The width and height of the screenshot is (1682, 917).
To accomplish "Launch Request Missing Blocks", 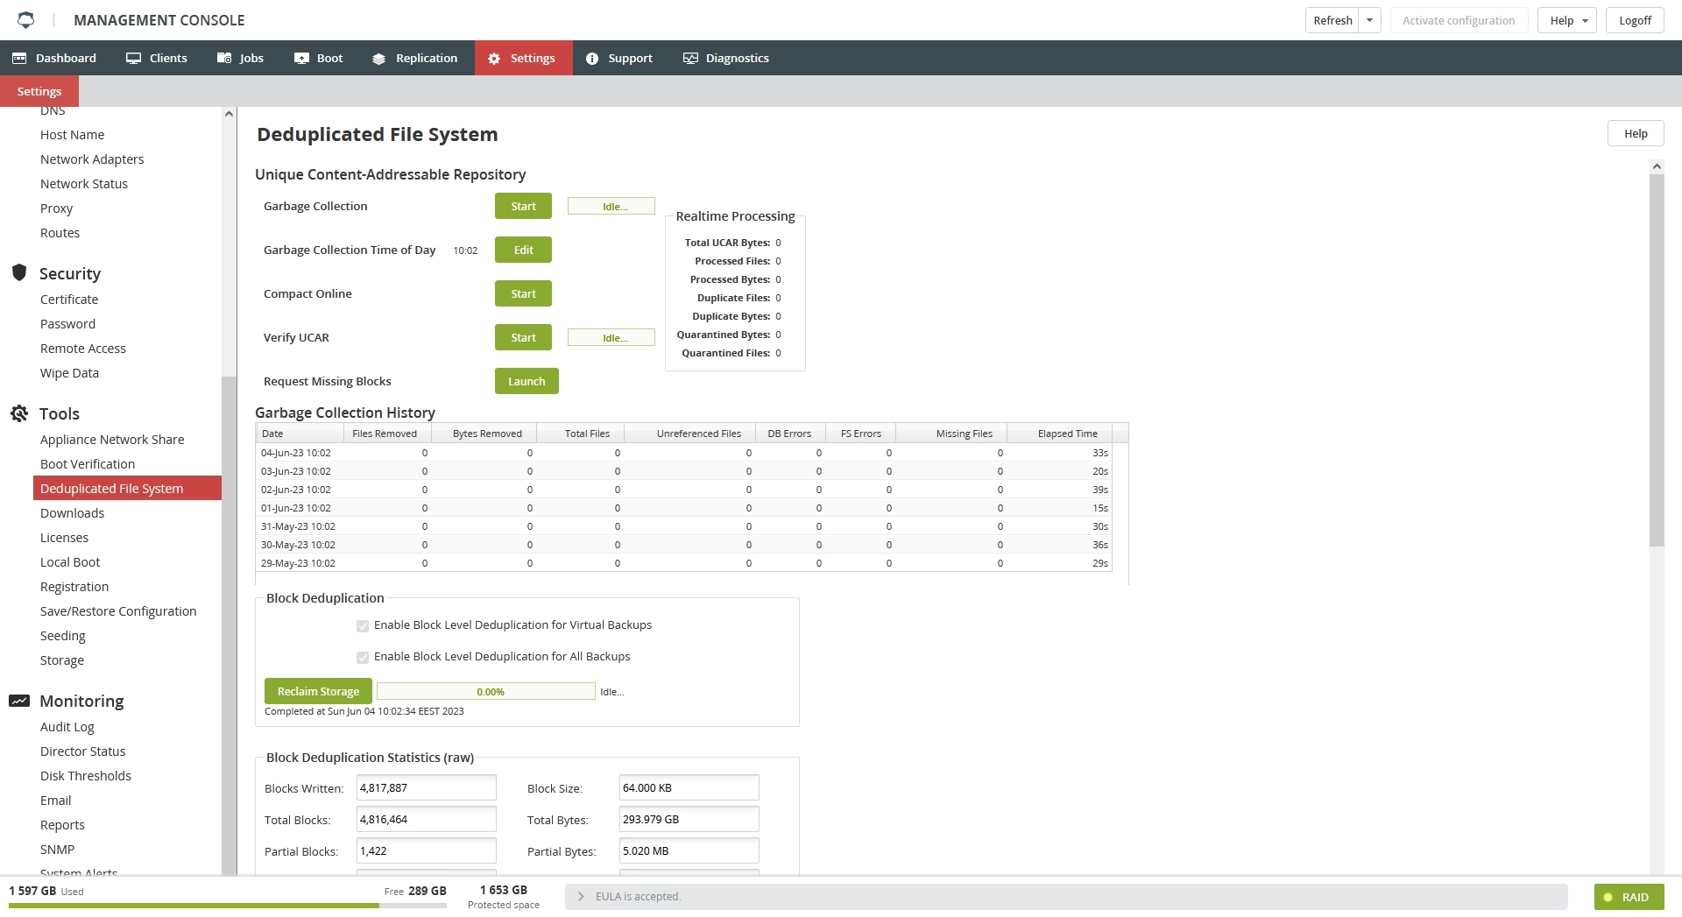I will point(527,381).
